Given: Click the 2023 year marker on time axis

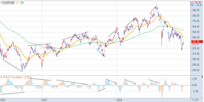Looking at the screenshot, I should click(x=44, y=100).
